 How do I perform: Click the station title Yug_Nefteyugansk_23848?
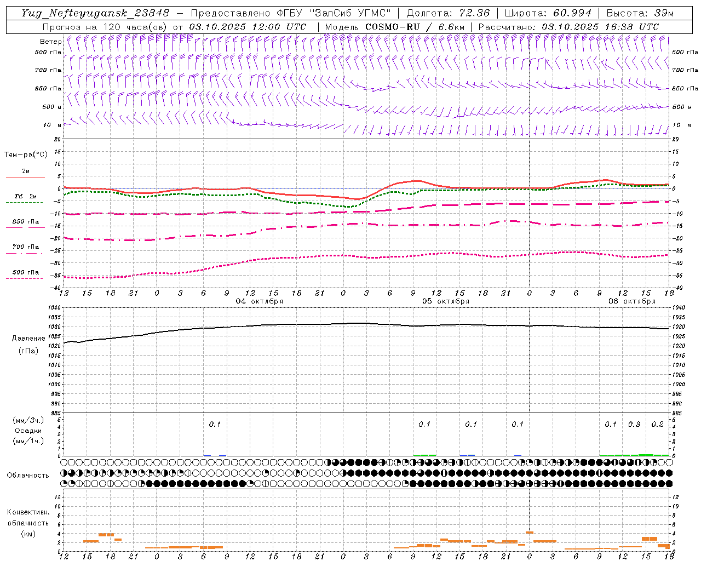[x=95, y=13]
